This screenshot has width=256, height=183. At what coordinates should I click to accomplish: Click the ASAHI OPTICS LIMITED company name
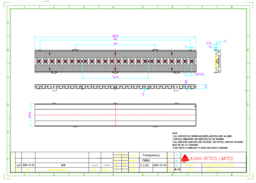211,158
